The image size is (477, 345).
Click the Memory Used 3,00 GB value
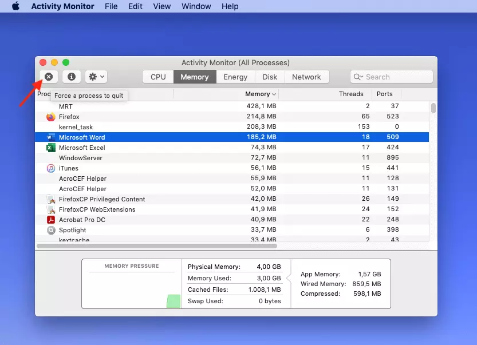[x=269, y=278]
